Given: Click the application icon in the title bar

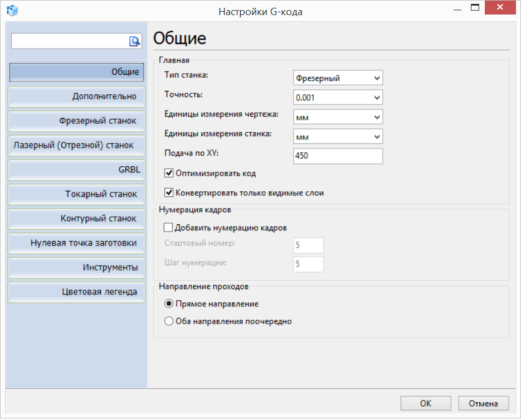Looking at the screenshot, I should coord(12,10).
